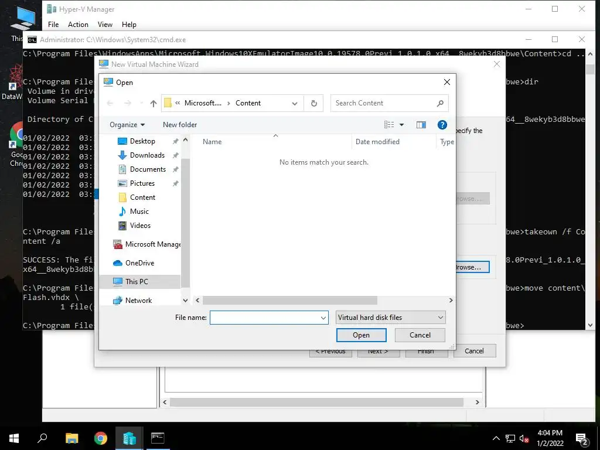
Task: Open view options dropdown arrow
Action: coord(401,125)
